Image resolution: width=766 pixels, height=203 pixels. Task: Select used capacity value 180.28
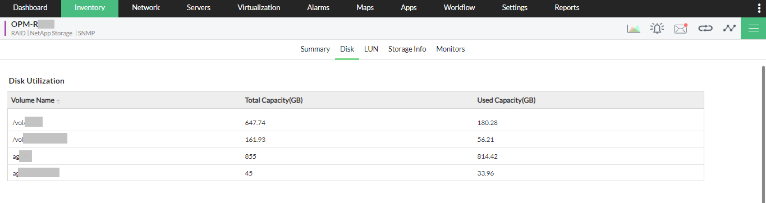487,123
